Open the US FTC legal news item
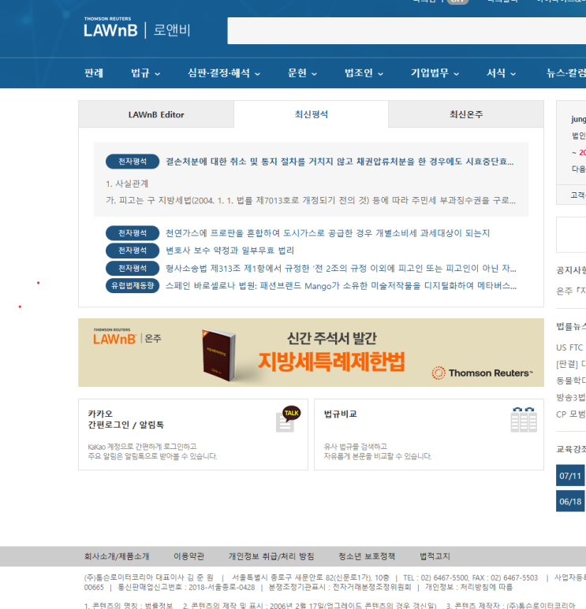Screen dimensions: 586x609 [570, 347]
